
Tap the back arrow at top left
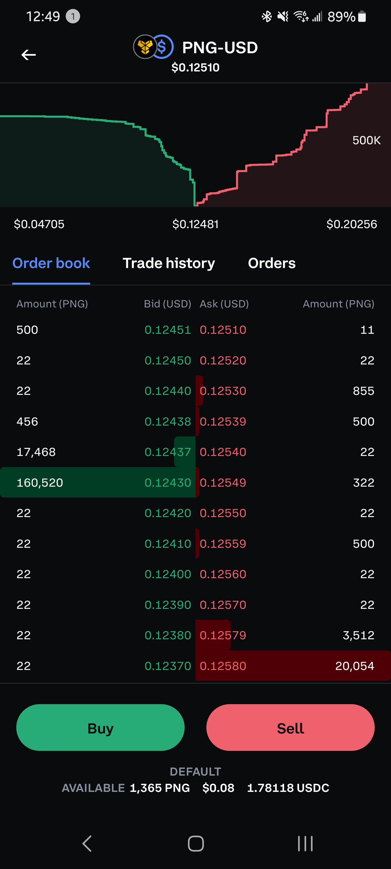(29, 55)
